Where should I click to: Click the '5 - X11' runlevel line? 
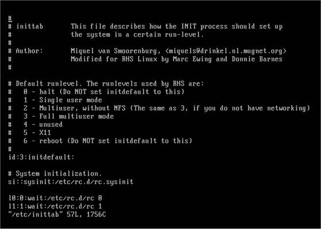[37, 133]
